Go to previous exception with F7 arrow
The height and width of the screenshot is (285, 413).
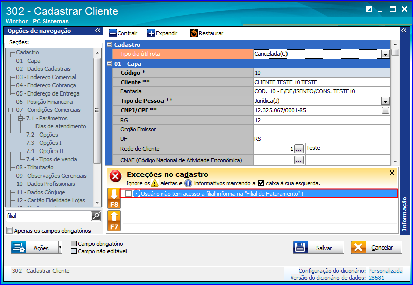point(114,221)
